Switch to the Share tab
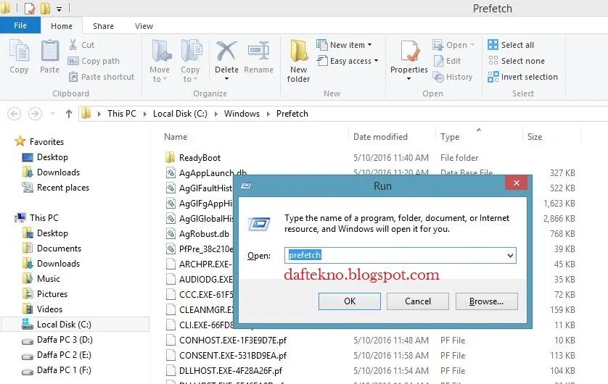Screen dimensions: 608x384 pyautogui.click(x=103, y=26)
